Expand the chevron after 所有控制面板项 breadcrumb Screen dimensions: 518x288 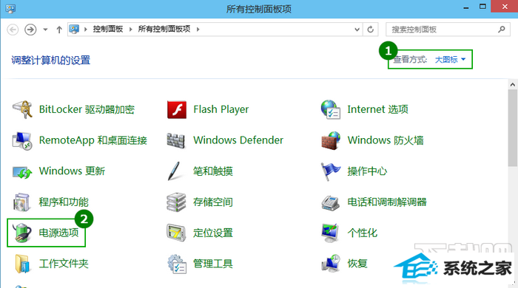click(x=198, y=30)
